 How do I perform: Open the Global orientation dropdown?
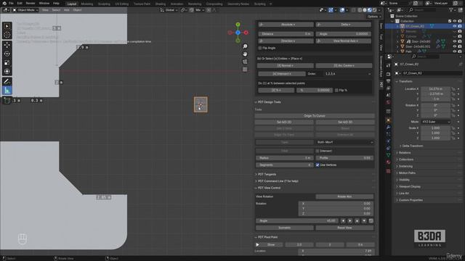tap(169, 10)
